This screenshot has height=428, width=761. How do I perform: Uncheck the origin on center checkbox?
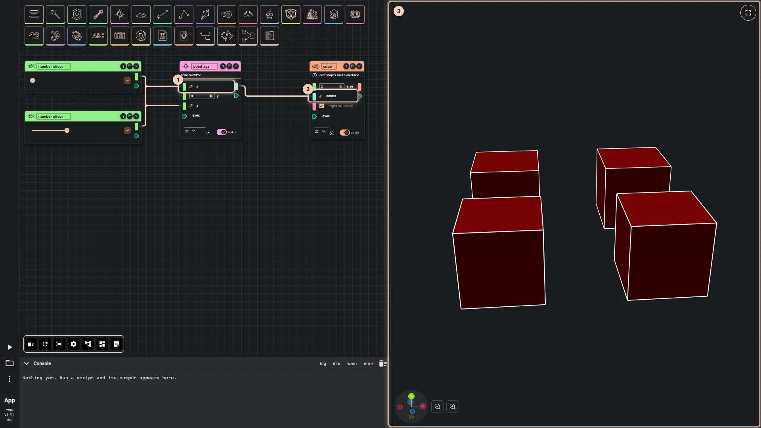click(321, 106)
